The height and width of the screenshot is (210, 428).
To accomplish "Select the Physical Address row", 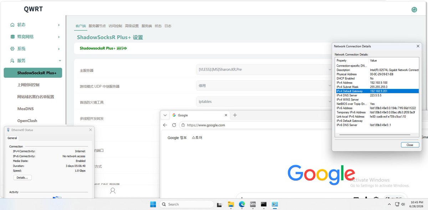I will tap(377, 74).
